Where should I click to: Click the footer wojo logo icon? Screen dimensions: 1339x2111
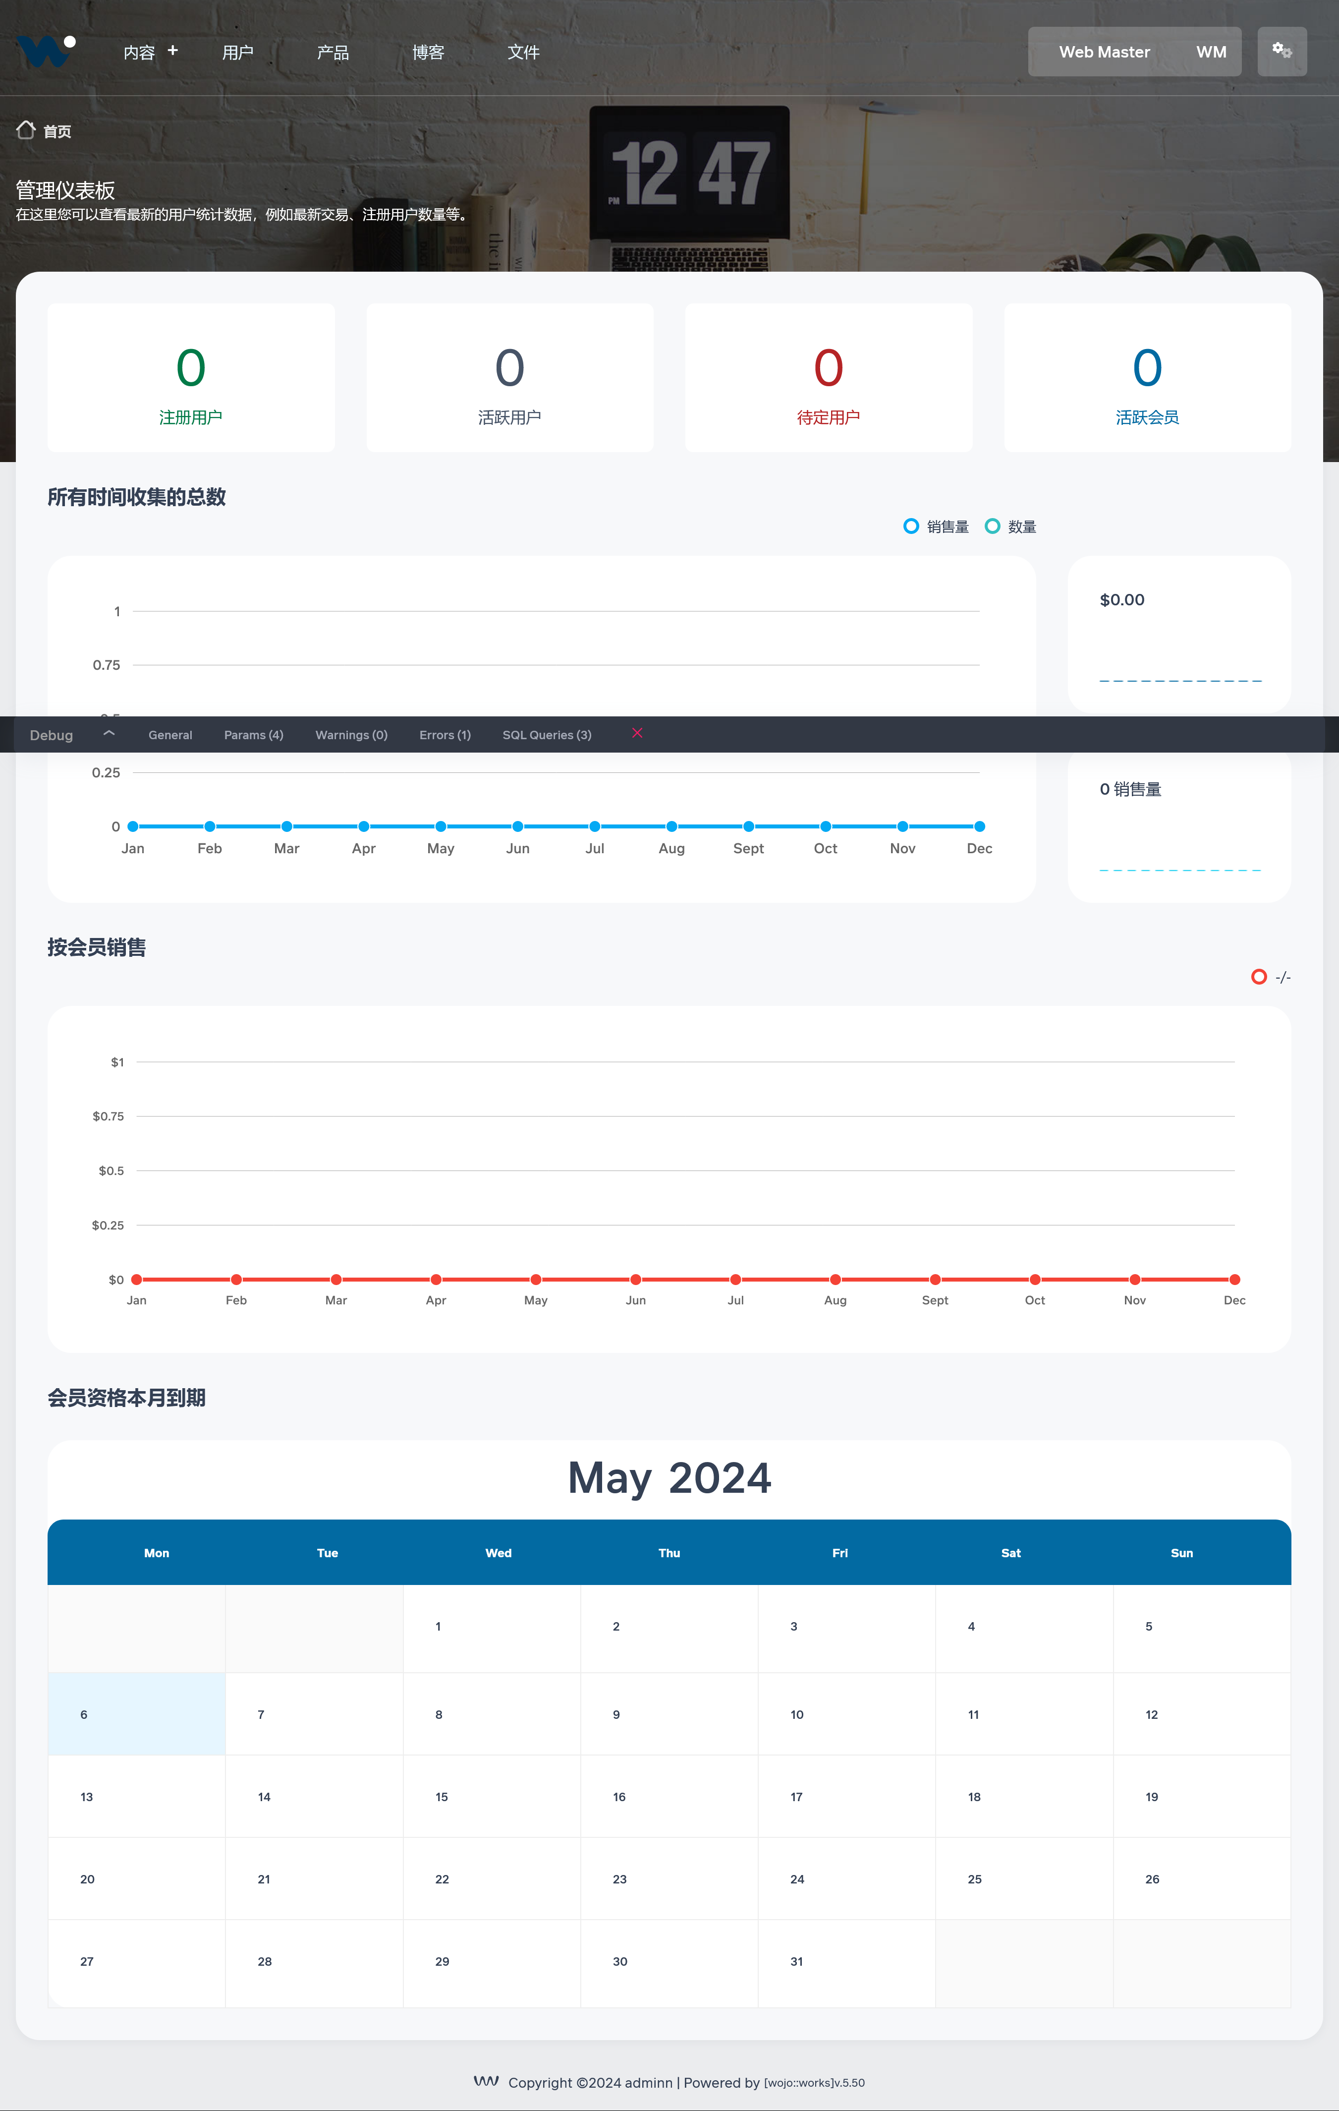point(486,2080)
